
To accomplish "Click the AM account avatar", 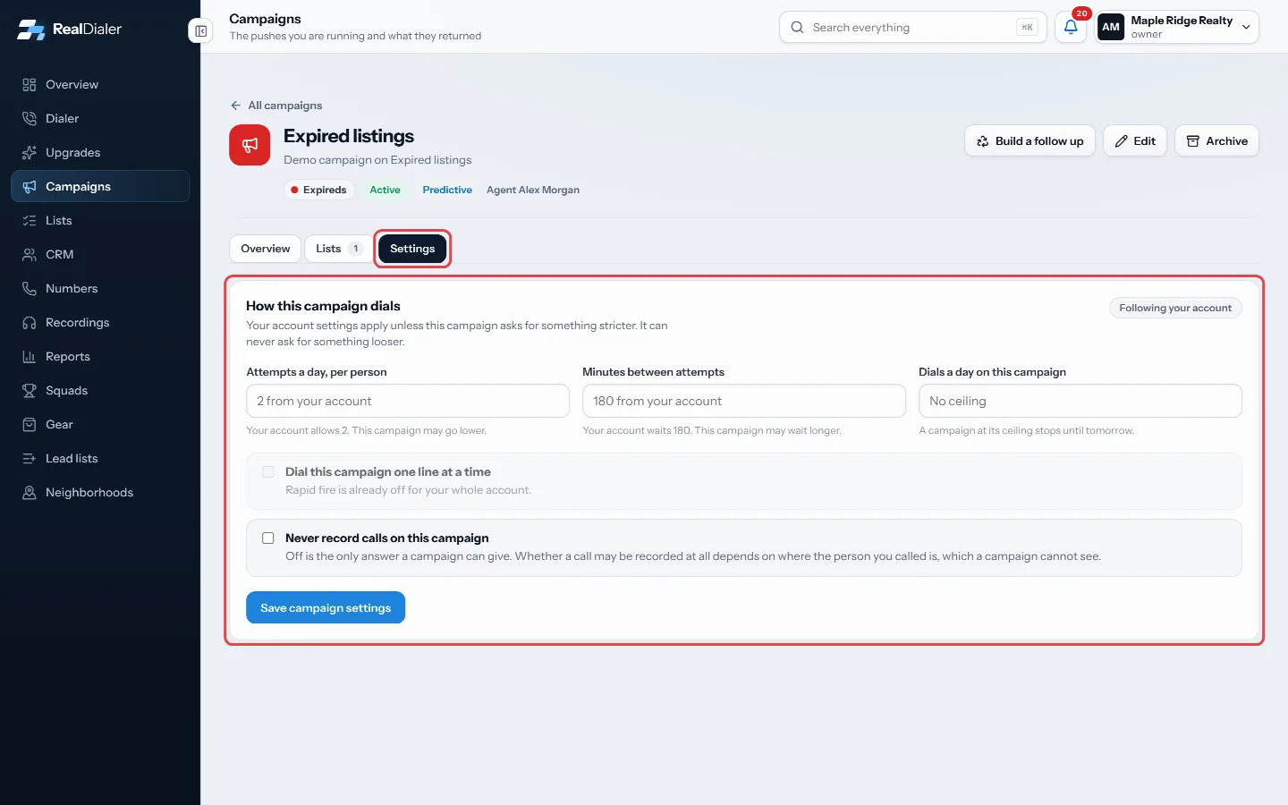I will [1111, 27].
